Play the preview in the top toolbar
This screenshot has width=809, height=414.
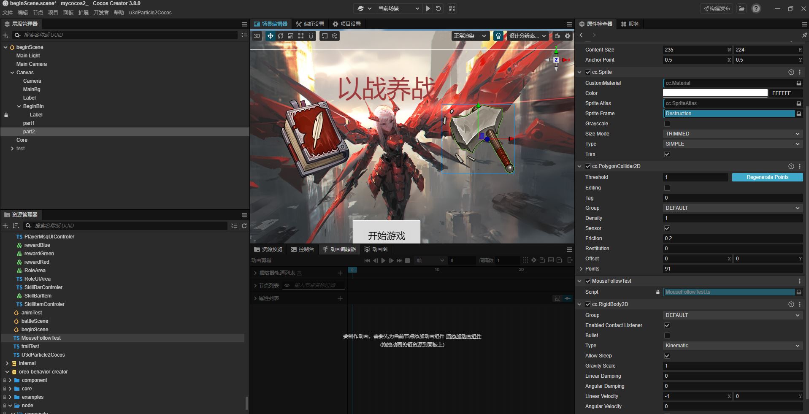(428, 8)
